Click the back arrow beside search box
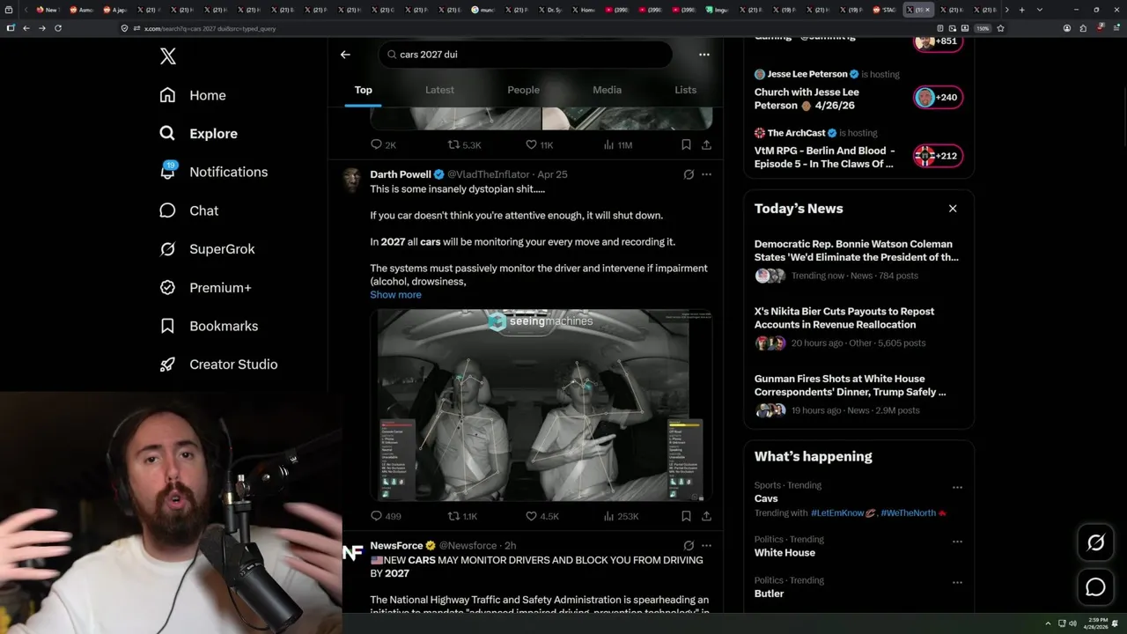The height and width of the screenshot is (634, 1127). click(x=345, y=55)
